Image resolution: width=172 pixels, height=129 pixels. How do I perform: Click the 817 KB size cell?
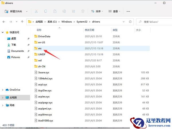(x=145, y=85)
